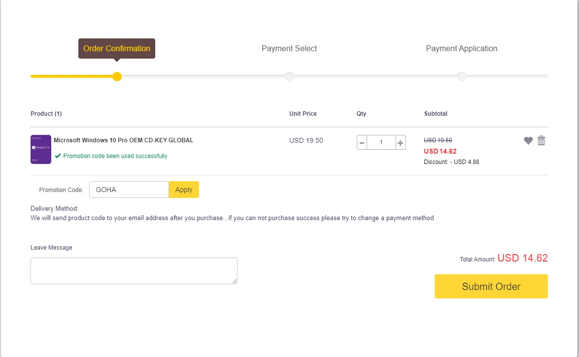
Task: Click the green promotion success checkmark icon
Action: coord(58,156)
